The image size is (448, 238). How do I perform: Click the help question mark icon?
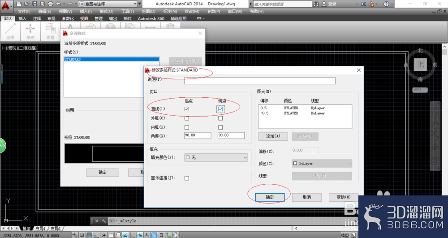[x=386, y=4]
